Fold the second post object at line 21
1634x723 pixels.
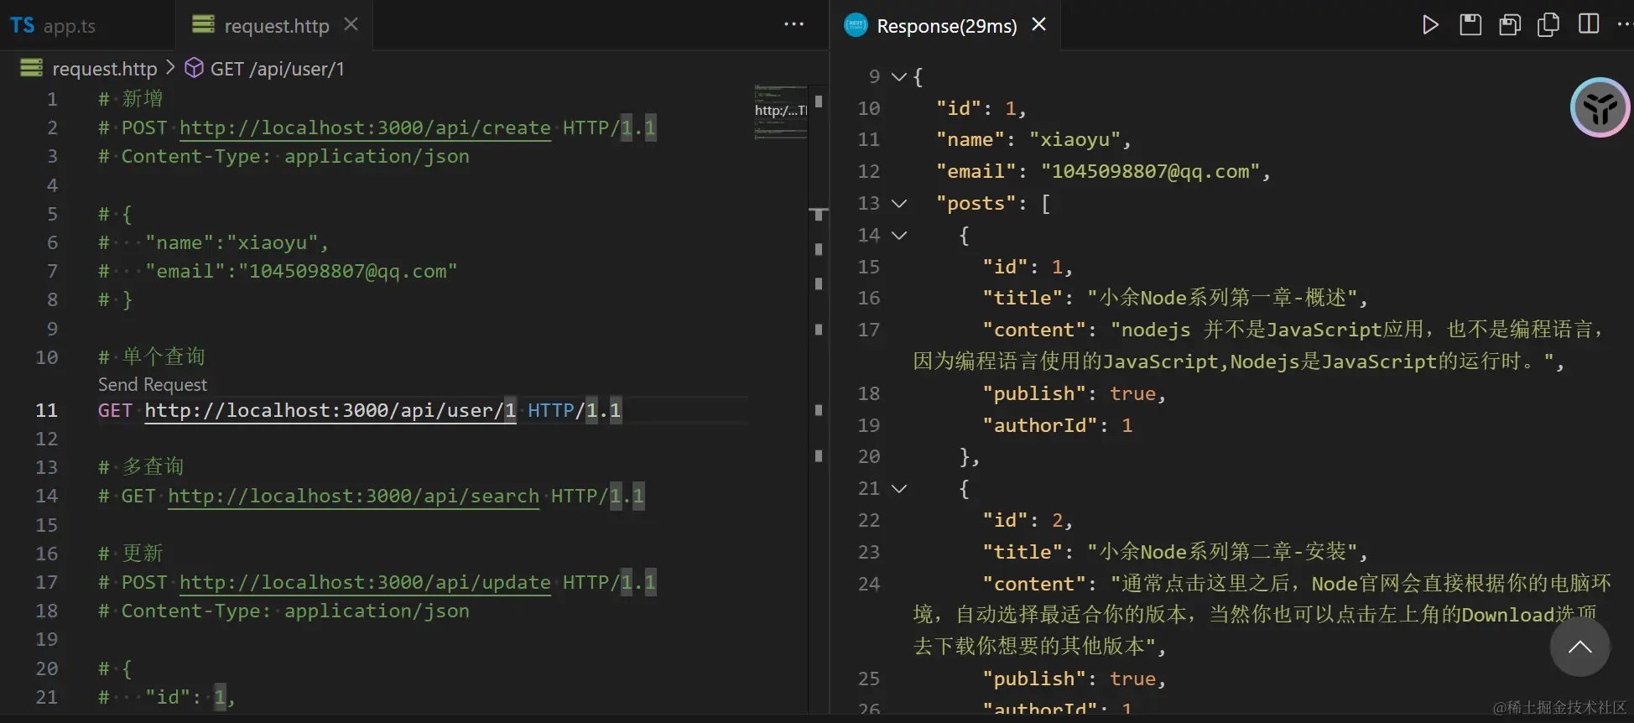pyautogui.click(x=899, y=489)
